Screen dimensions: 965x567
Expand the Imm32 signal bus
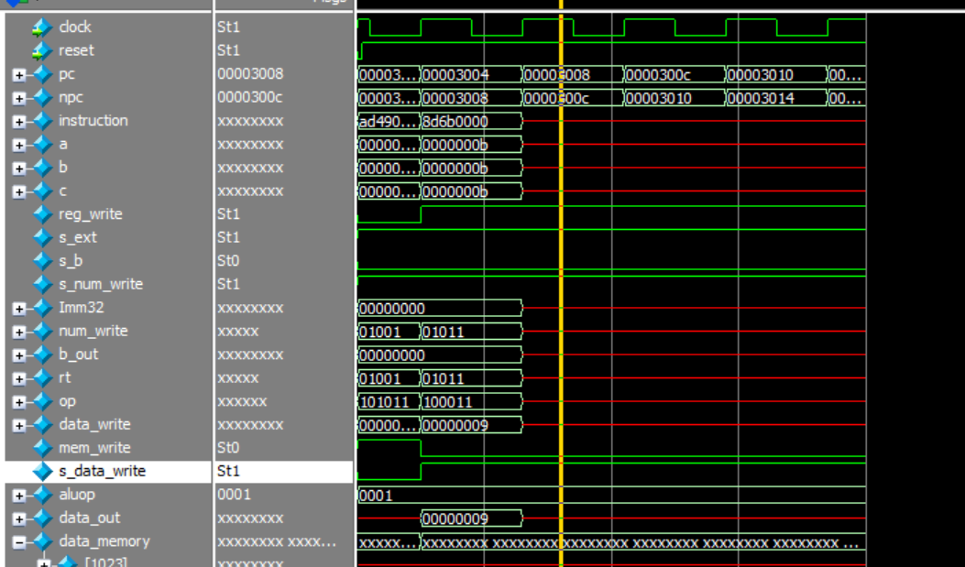click(19, 309)
